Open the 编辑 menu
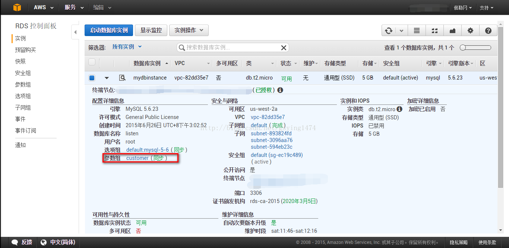Screen dimensions: 509x248 (102, 7)
